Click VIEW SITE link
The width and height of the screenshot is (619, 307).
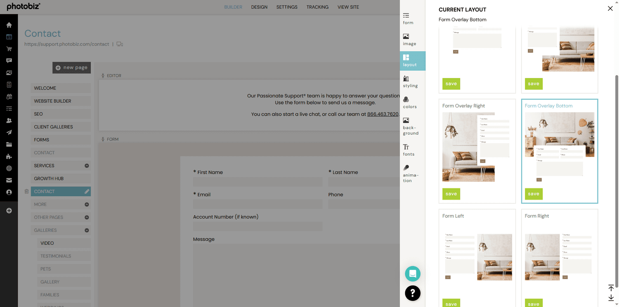point(348,7)
